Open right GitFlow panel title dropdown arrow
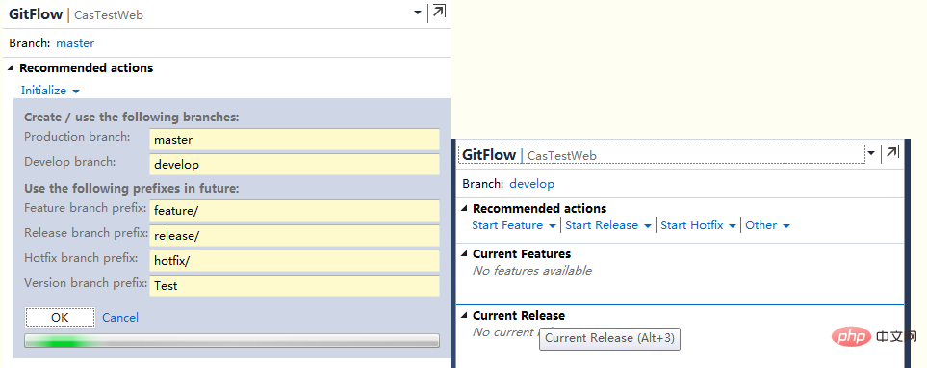The height and width of the screenshot is (368, 927). 871,153
